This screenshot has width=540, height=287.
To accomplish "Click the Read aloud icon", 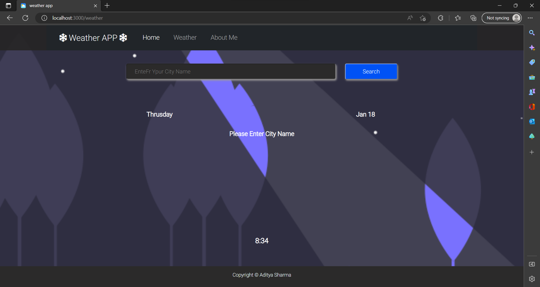I will pos(410,18).
